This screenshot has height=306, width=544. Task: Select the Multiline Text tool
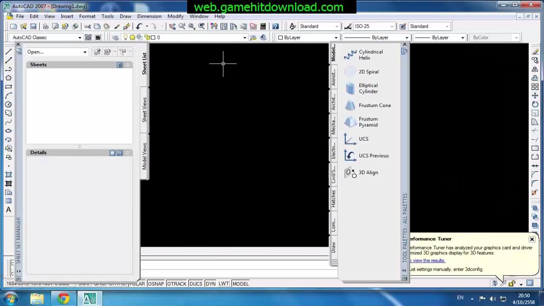[x=9, y=210]
